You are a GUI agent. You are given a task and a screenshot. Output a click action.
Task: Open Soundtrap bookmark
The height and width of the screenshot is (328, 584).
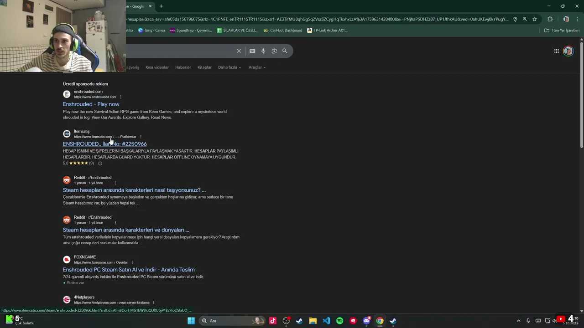tap(191, 31)
